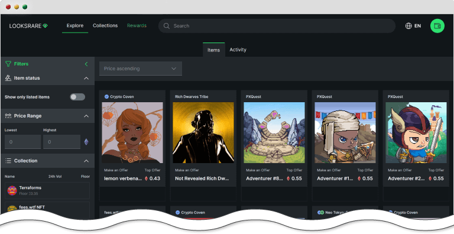
Task: Click the LooksRare logo
Action: (x=28, y=26)
